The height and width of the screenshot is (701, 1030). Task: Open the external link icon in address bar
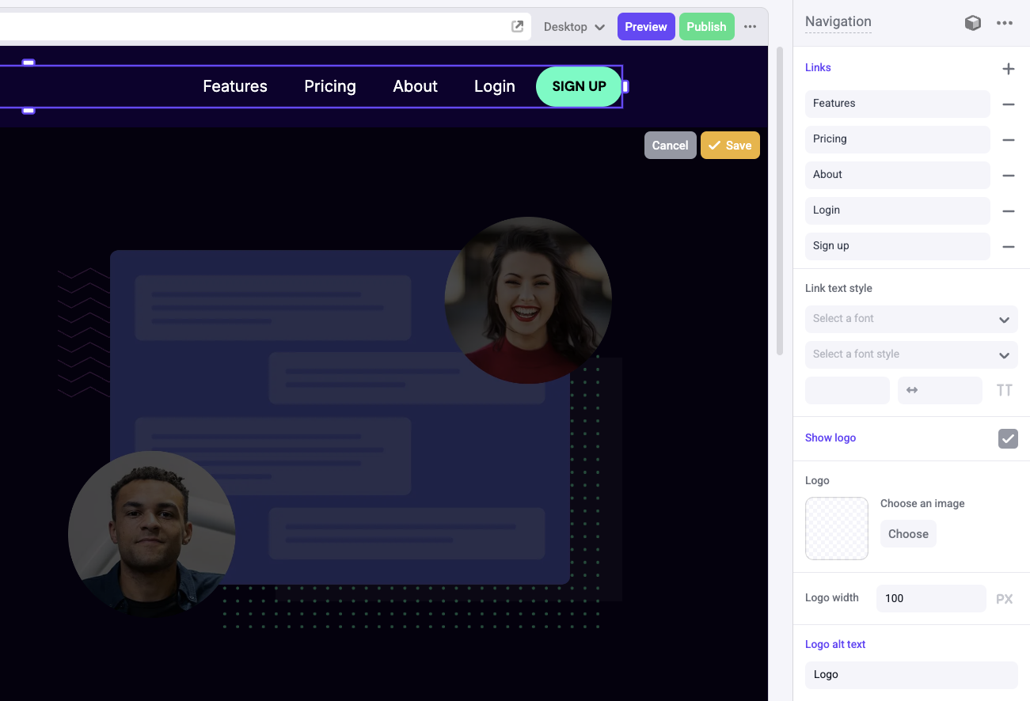coord(518,26)
